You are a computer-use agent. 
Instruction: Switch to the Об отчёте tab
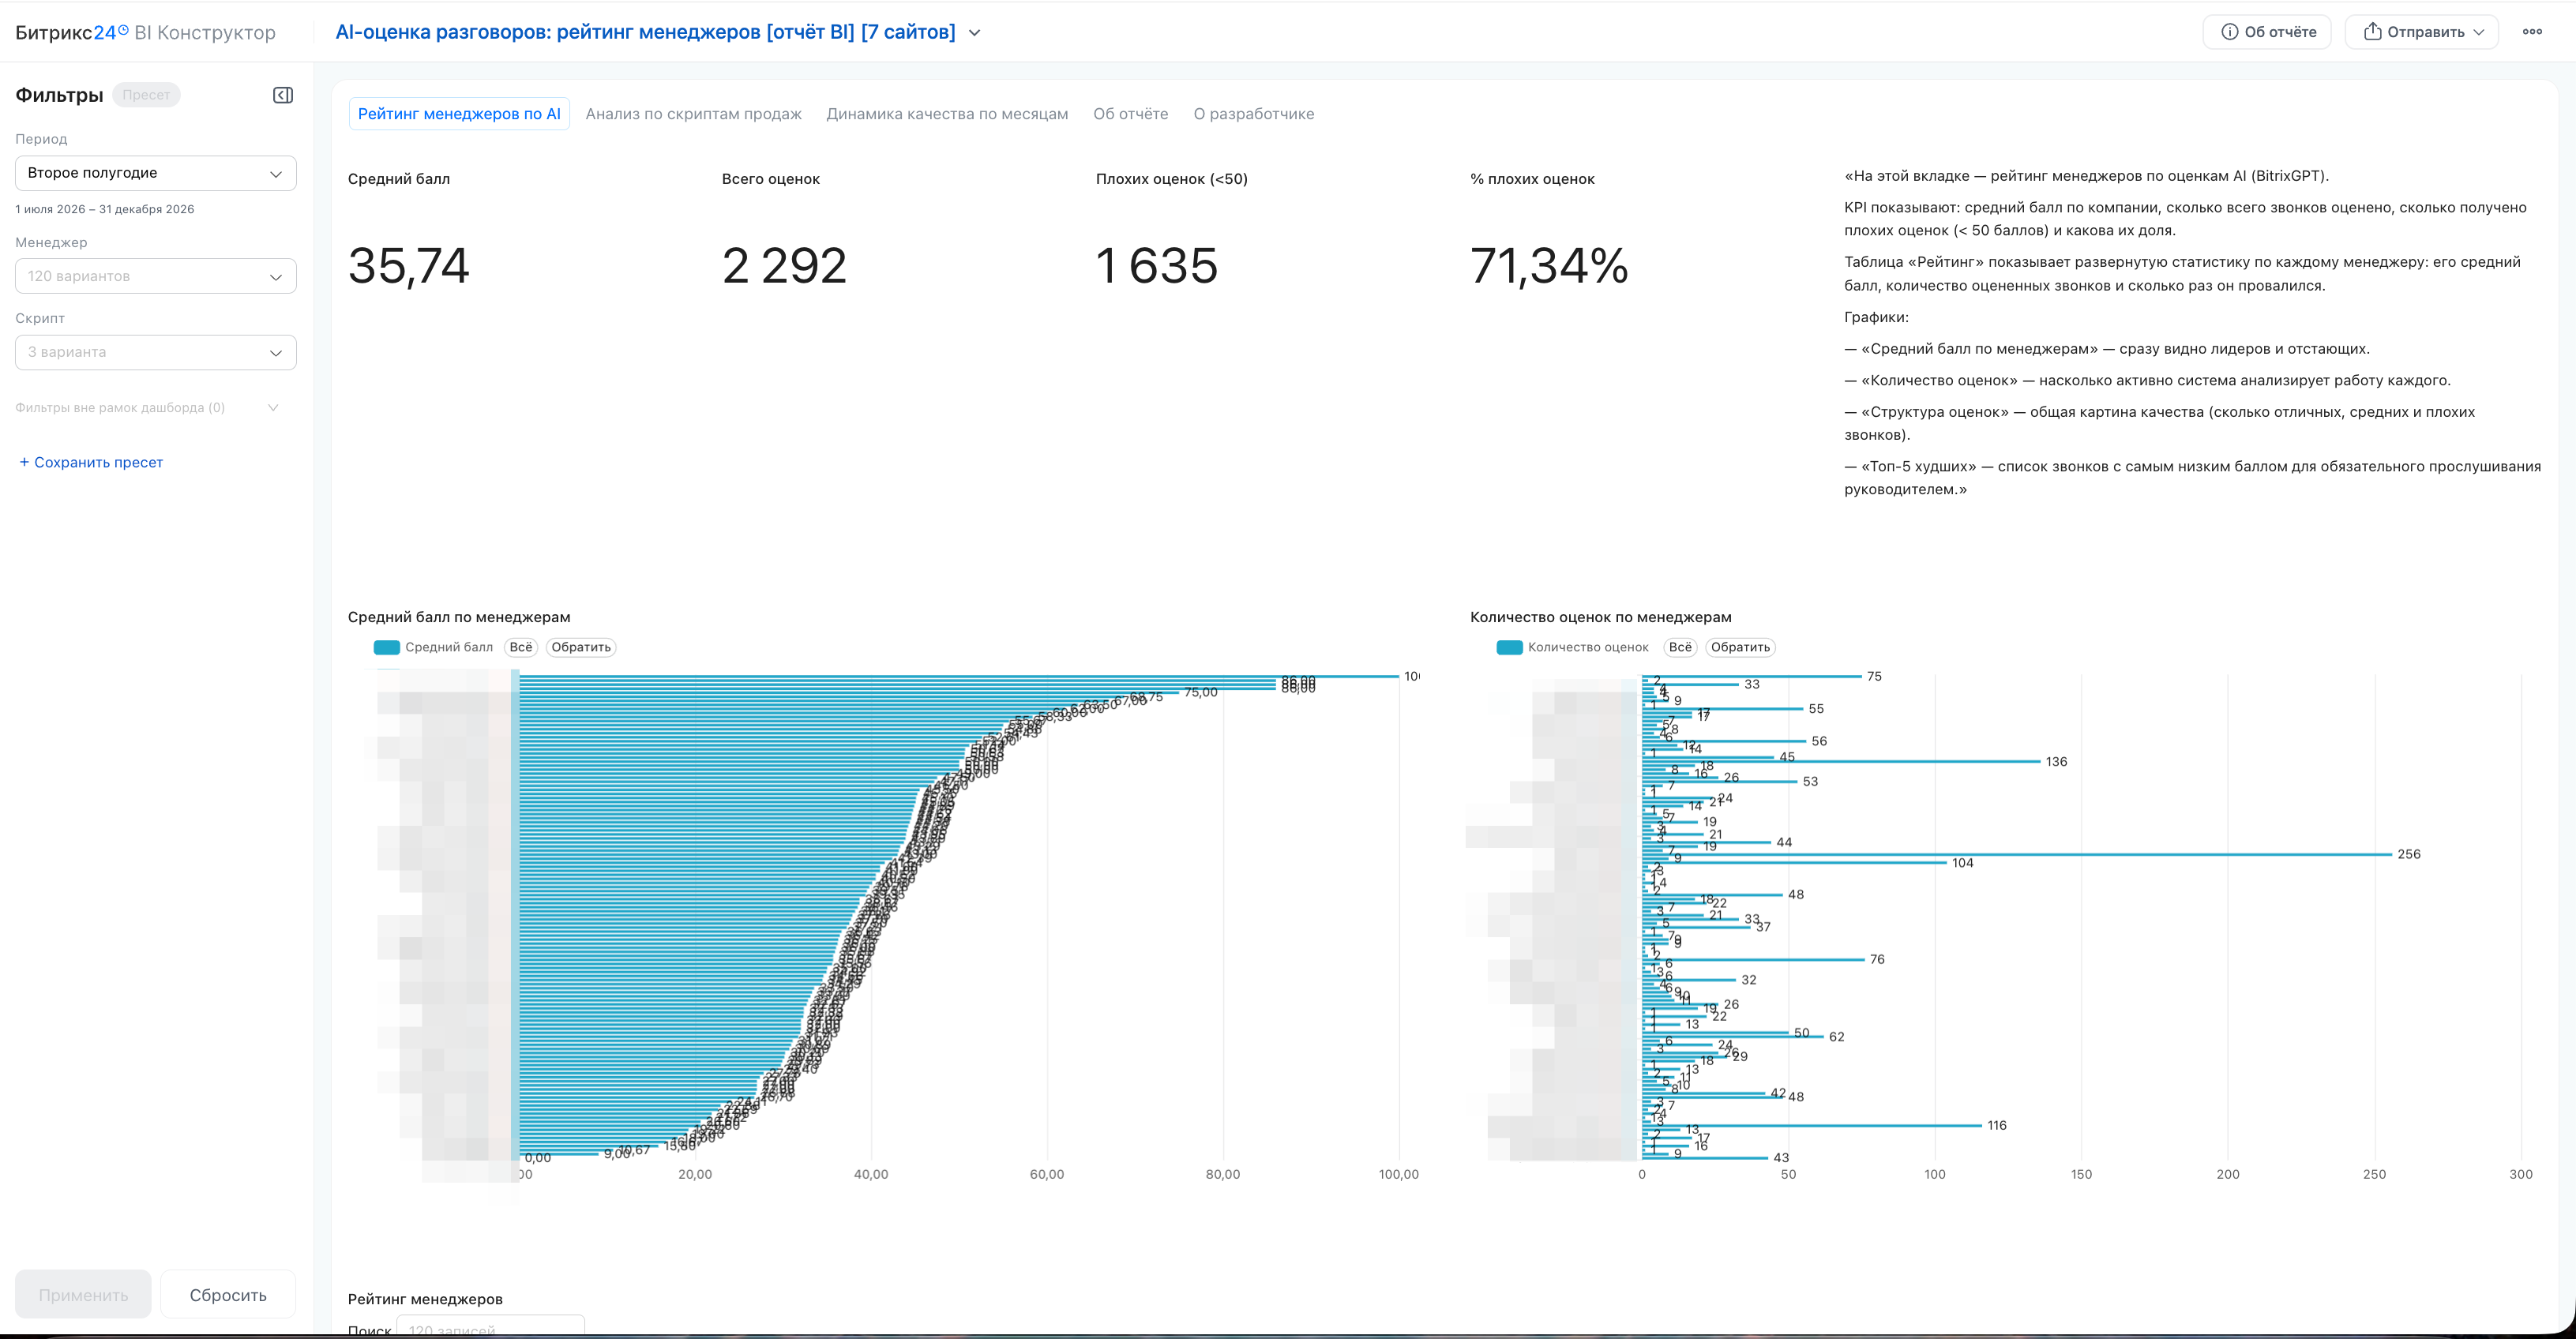[1130, 114]
